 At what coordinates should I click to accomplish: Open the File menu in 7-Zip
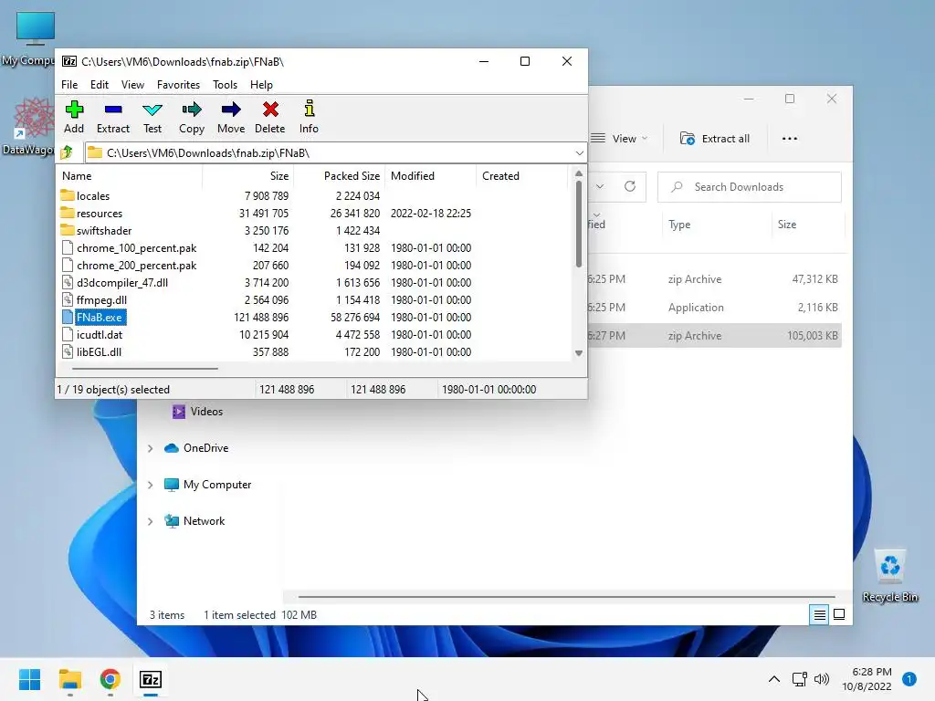[x=69, y=85]
